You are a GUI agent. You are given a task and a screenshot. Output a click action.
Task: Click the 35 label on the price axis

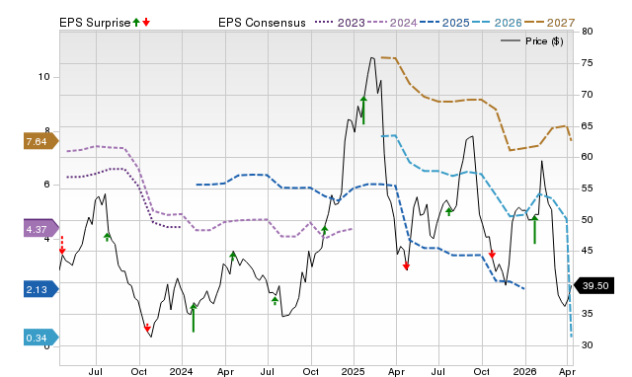click(588, 314)
